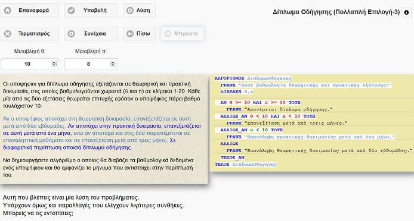
Task: Click the line "Επανάληψη θεωρητικής δοκιμασίας μετά από δύο εβδομάδες."
Action: (320, 150)
